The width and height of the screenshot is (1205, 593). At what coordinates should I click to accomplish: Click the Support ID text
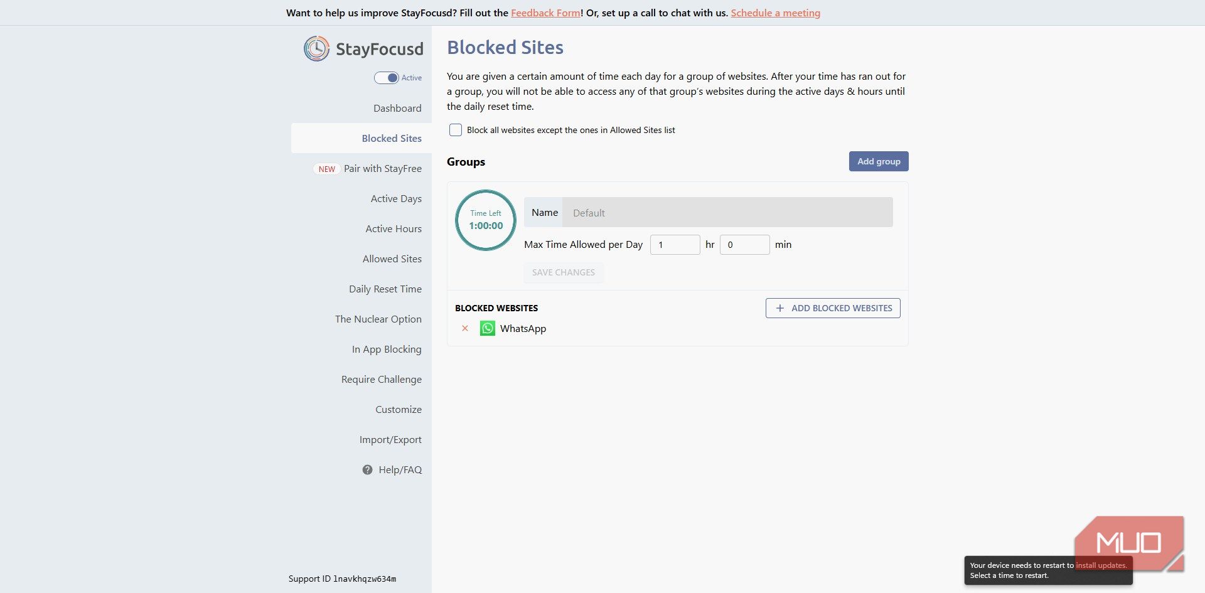tap(342, 579)
